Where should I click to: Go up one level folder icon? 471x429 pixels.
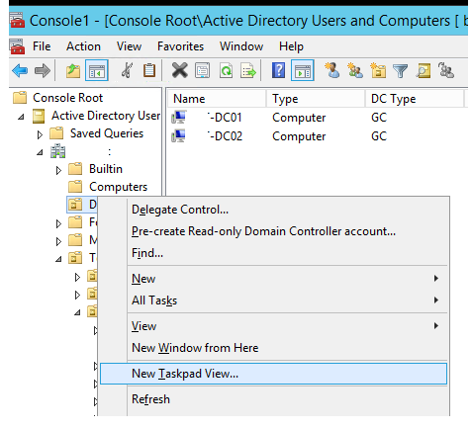pyautogui.click(x=73, y=71)
